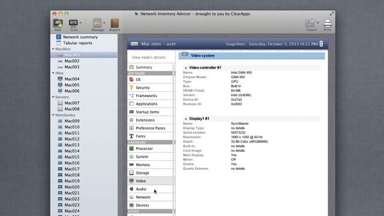Click the Fonts section icon

[131, 136]
